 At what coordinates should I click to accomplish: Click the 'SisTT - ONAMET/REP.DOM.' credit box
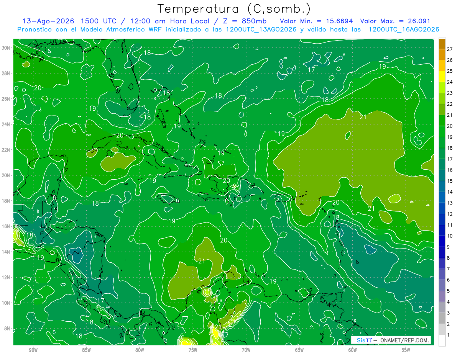[x=391, y=340]
